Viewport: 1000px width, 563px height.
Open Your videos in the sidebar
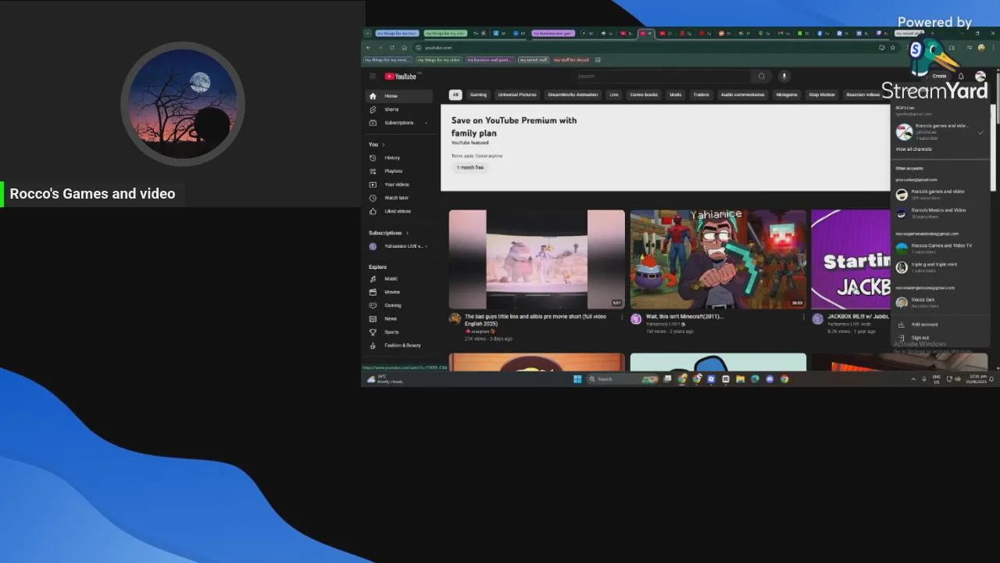click(x=399, y=185)
